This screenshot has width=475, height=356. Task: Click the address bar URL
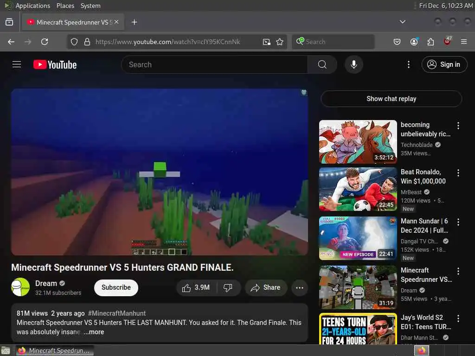(x=167, y=42)
